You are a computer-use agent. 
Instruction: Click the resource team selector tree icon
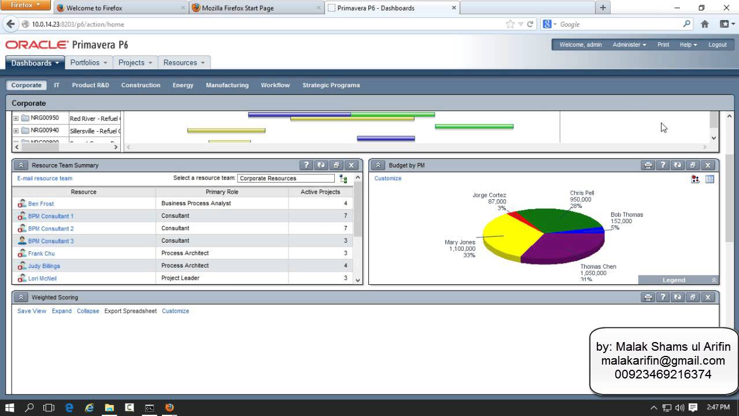tap(343, 179)
